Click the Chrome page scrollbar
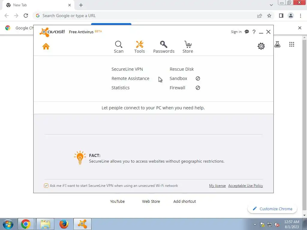The image size is (307, 230). coord(304,125)
